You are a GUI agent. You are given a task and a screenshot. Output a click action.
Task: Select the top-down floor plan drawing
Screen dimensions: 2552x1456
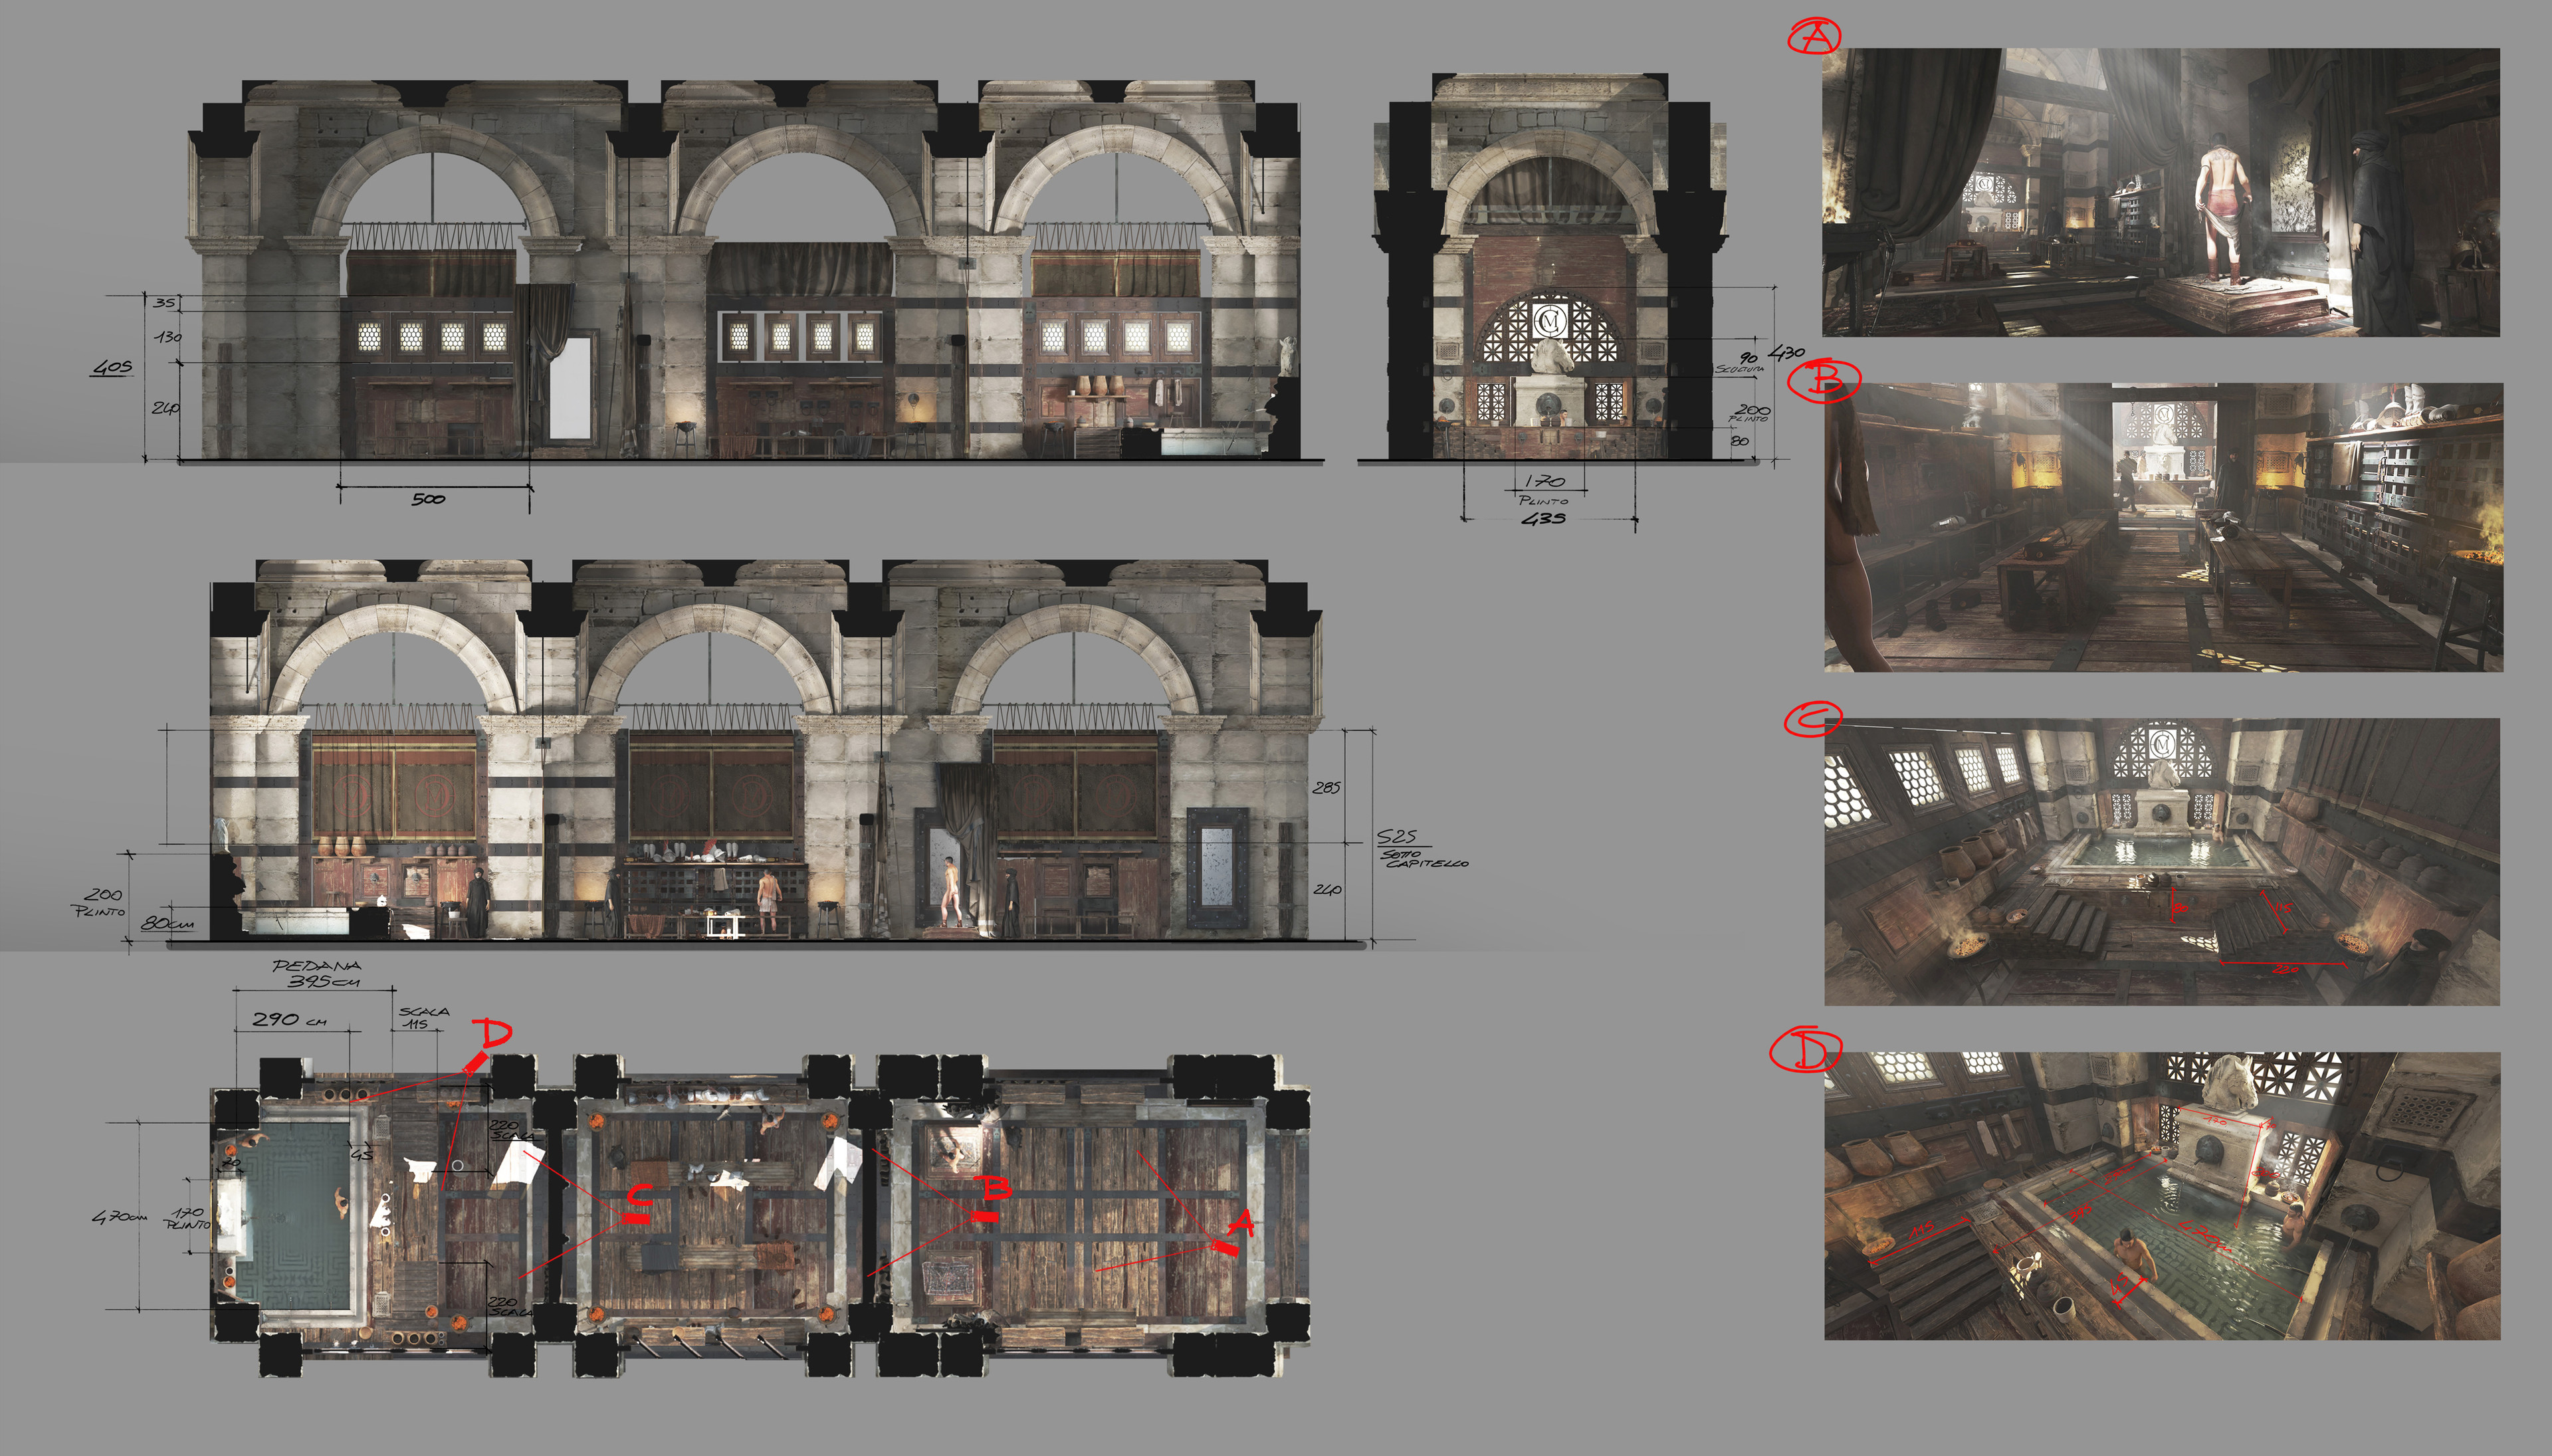coord(760,1215)
